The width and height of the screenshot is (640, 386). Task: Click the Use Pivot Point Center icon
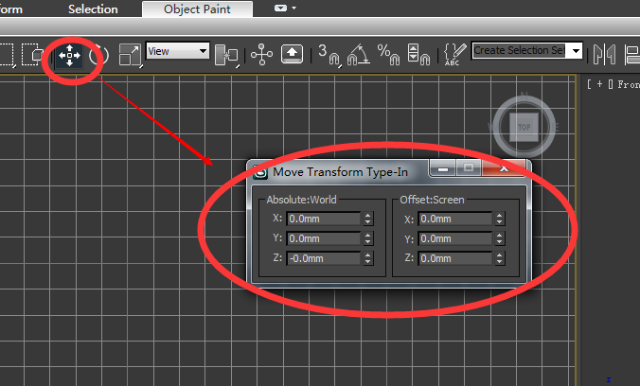pyautogui.click(x=226, y=55)
